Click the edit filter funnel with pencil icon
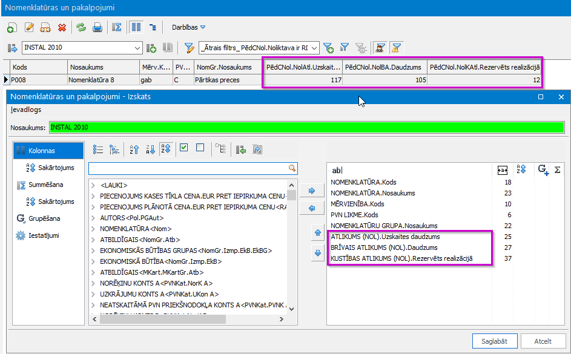The width and height of the screenshot is (571, 354). click(x=189, y=48)
